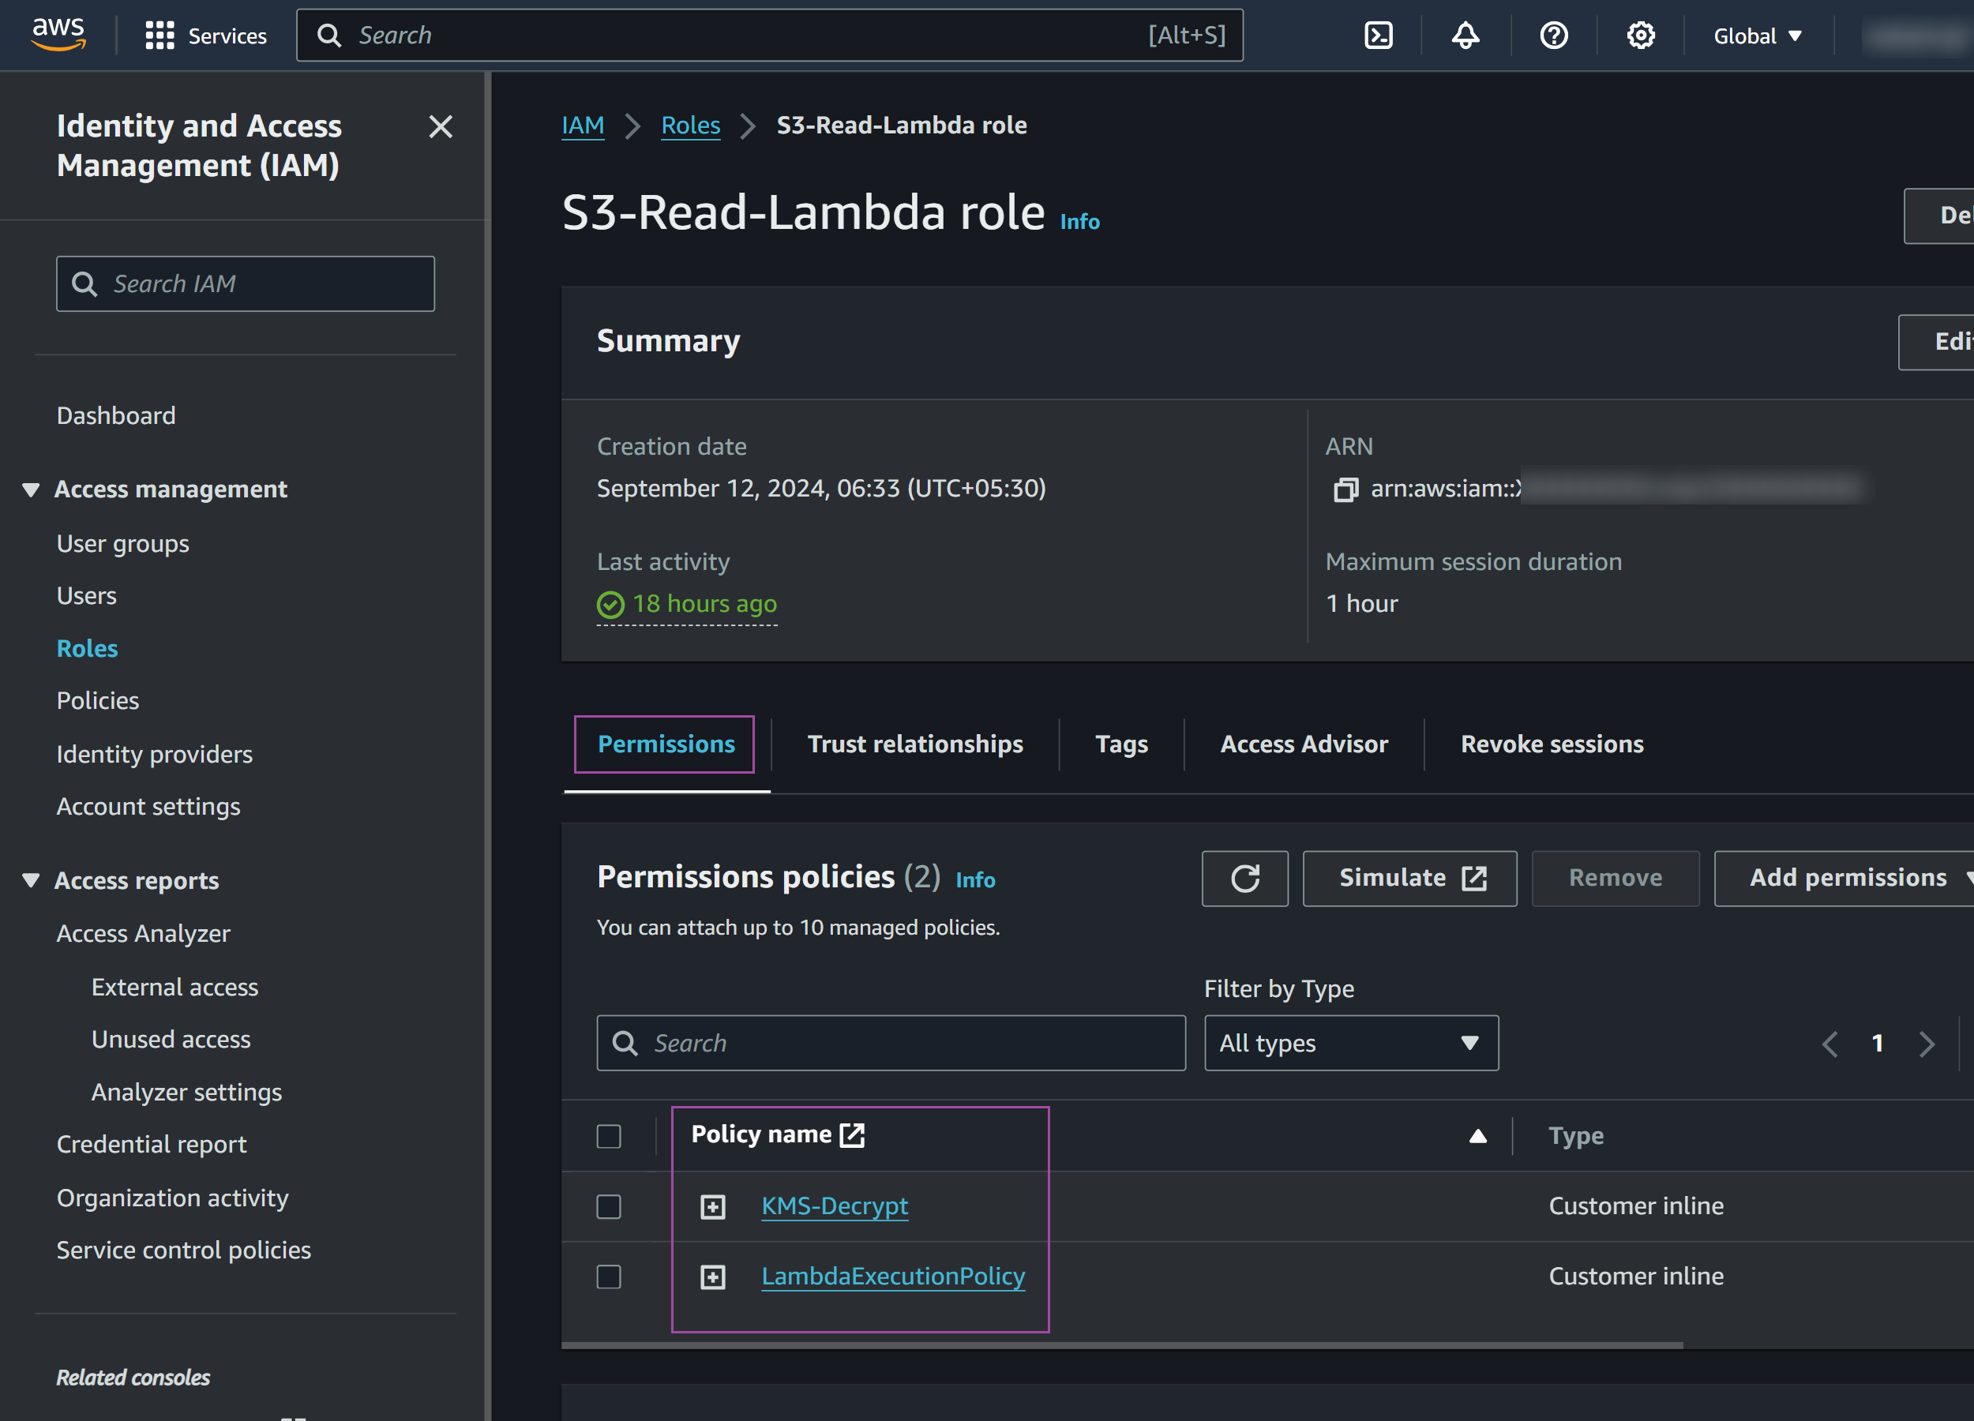This screenshot has width=1974, height=1421.
Task: Open the help question-mark icon
Action: click(1554, 36)
